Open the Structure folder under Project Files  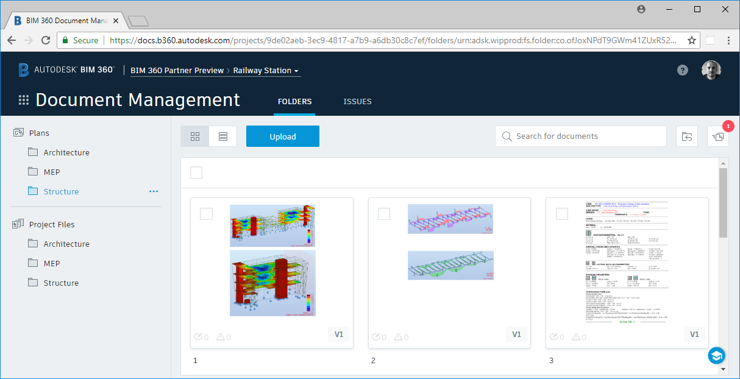point(61,283)
